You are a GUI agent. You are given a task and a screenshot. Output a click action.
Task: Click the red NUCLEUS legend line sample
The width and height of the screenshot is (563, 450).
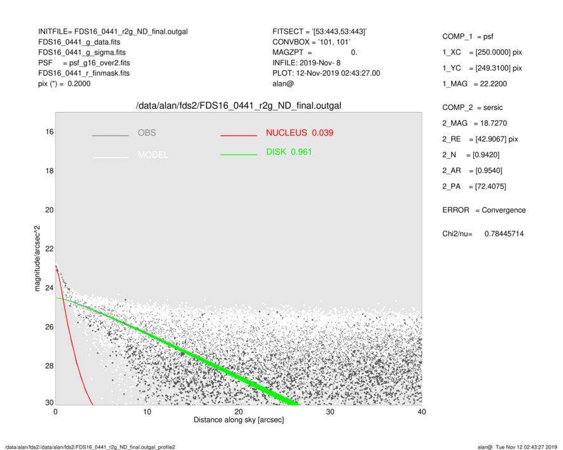tap(239, 135)
